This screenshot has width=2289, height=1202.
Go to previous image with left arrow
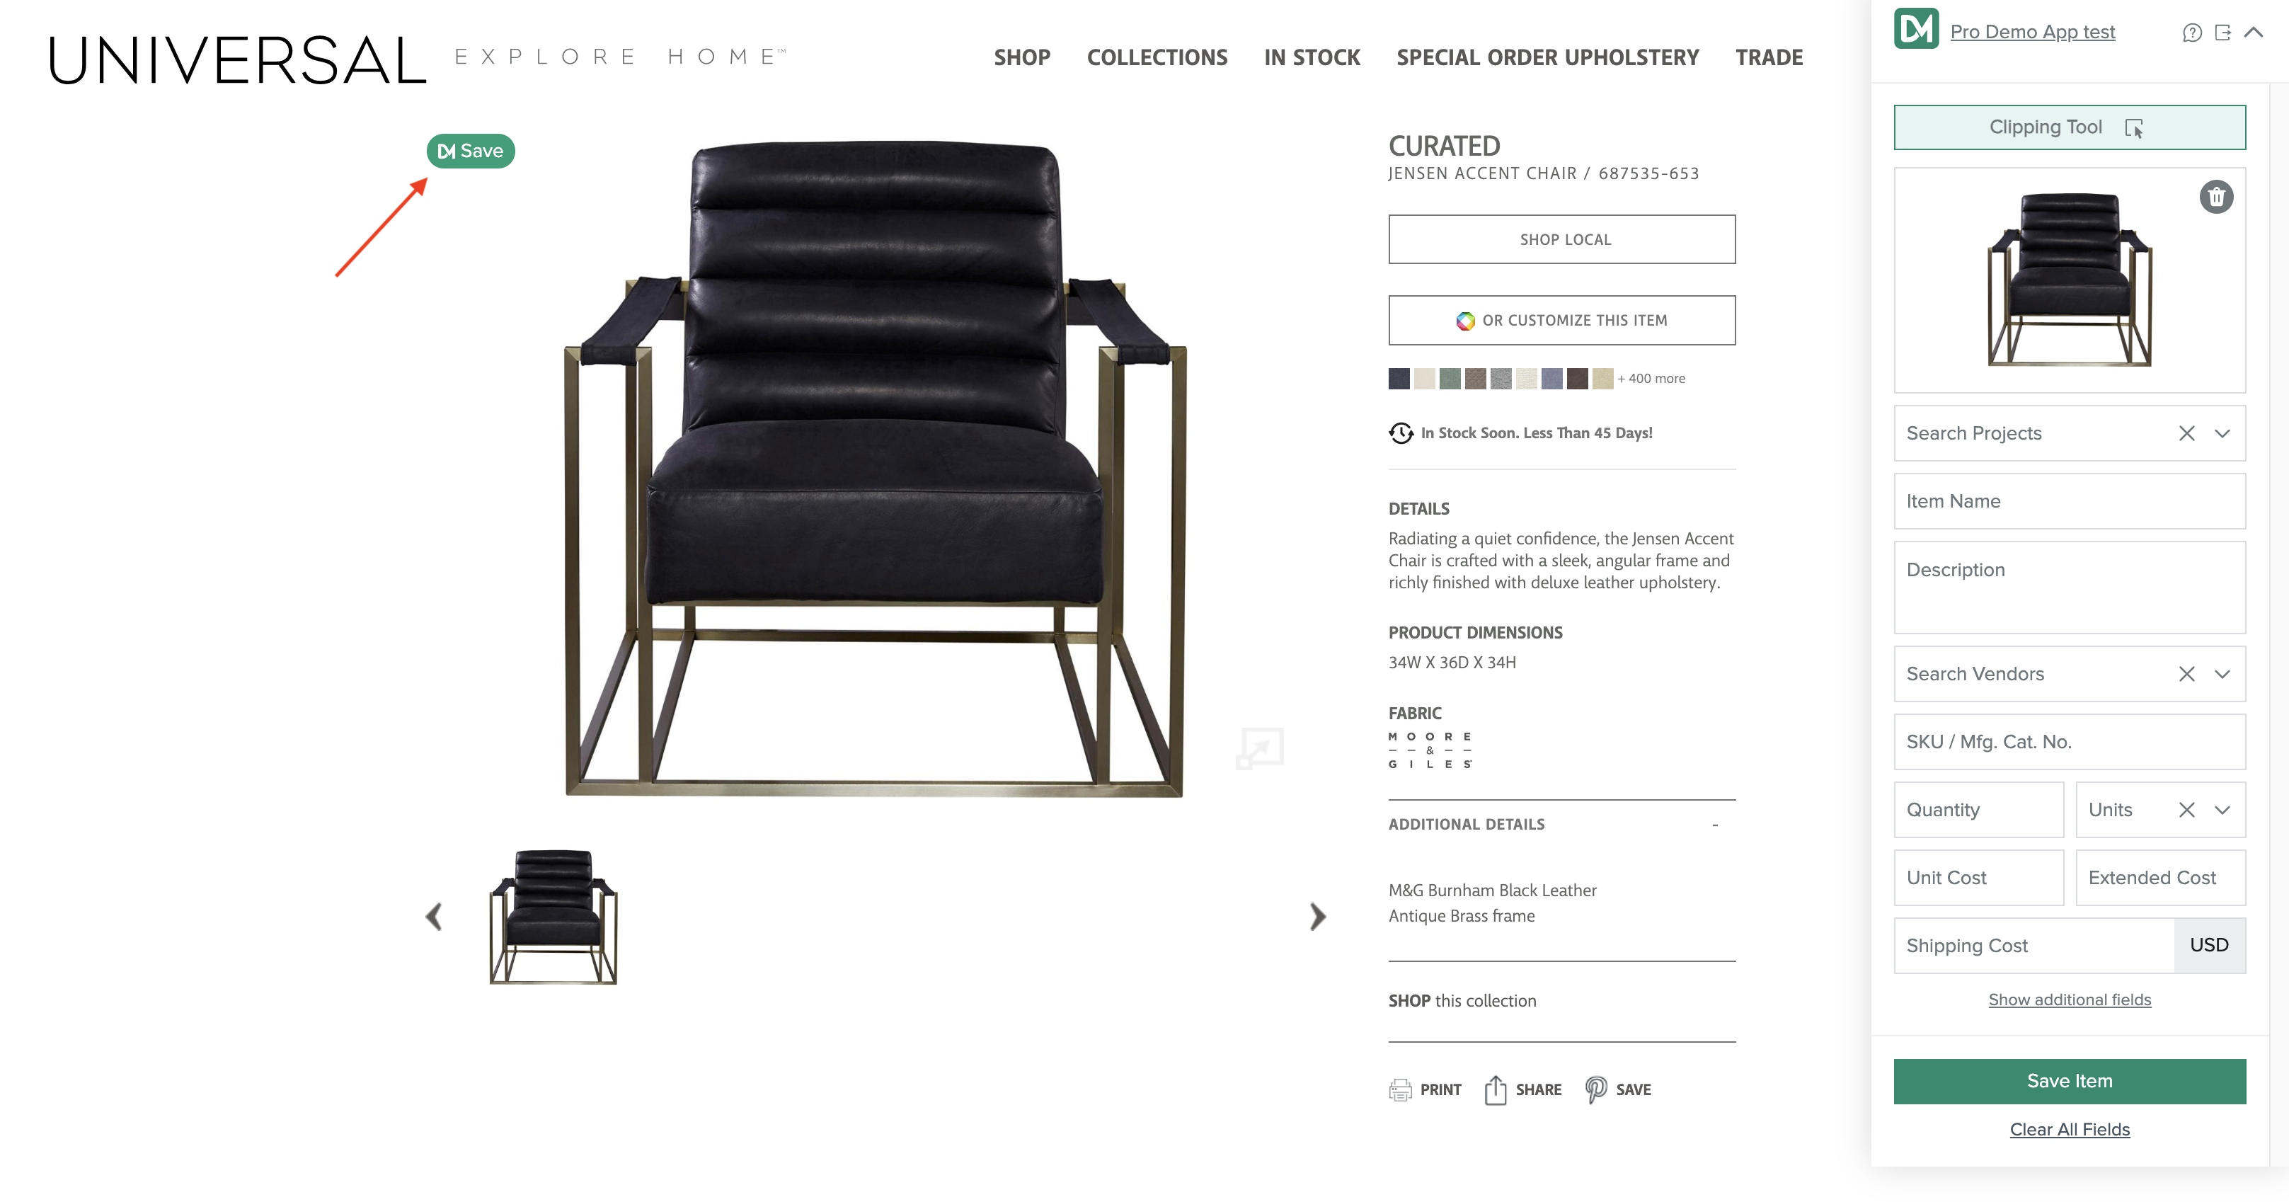pos(434,916)
